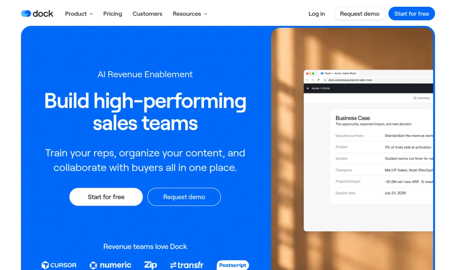The image size is (450, 270).
Task: Click the mockup browser reload icon
Action: pyautogui.click(x=319, y=80)
